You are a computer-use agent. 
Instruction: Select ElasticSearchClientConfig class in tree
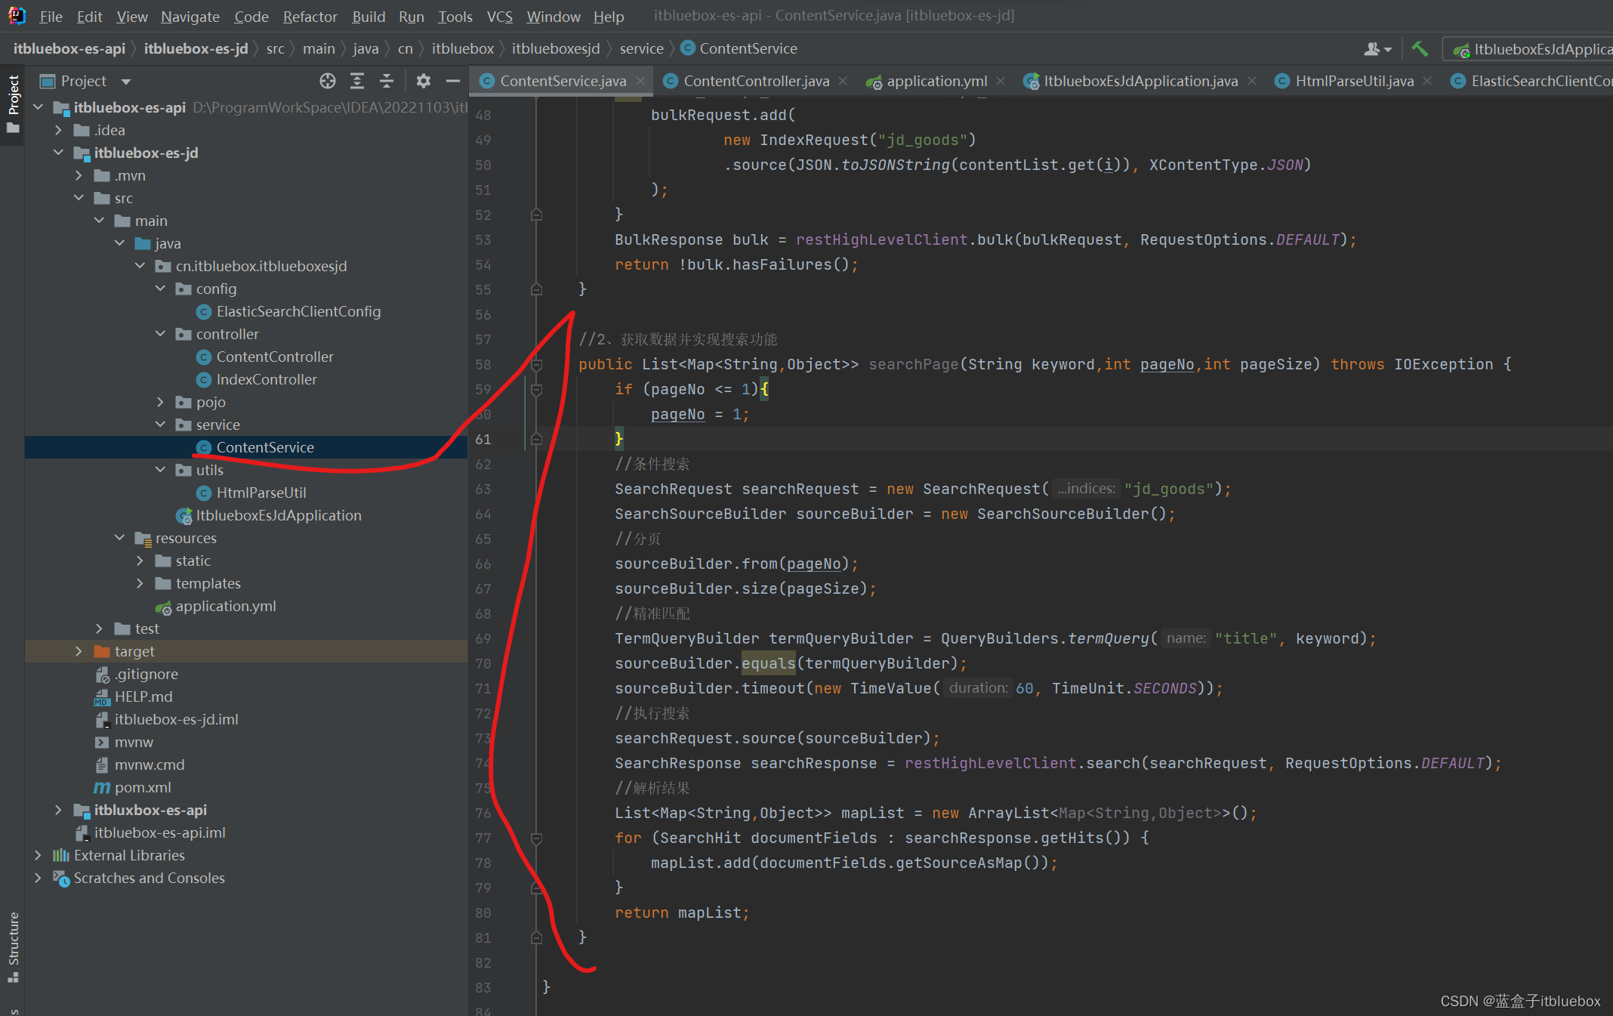[298, 311]
